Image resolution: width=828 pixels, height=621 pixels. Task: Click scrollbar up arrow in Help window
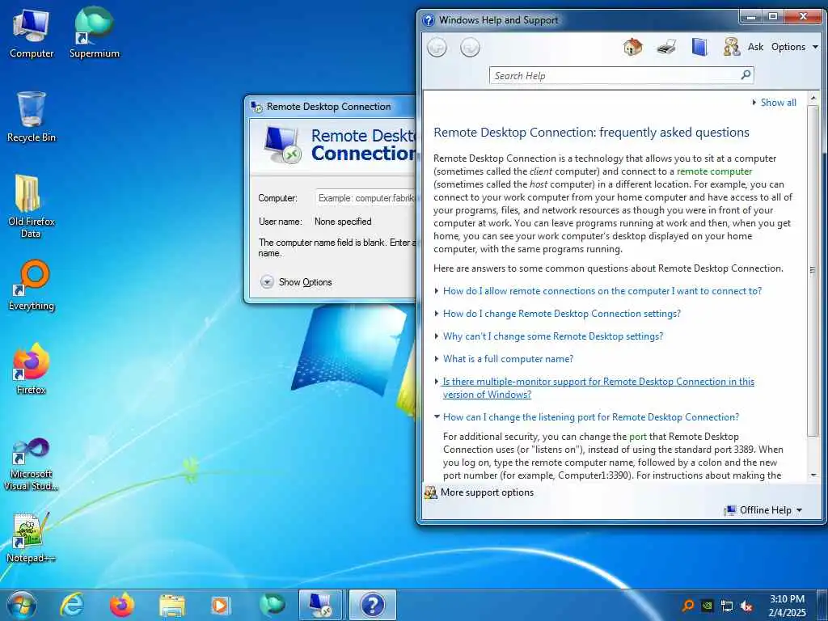coord(813,98)
